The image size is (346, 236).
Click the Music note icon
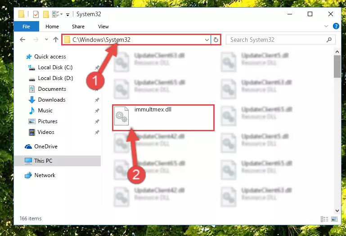(32, 111)
